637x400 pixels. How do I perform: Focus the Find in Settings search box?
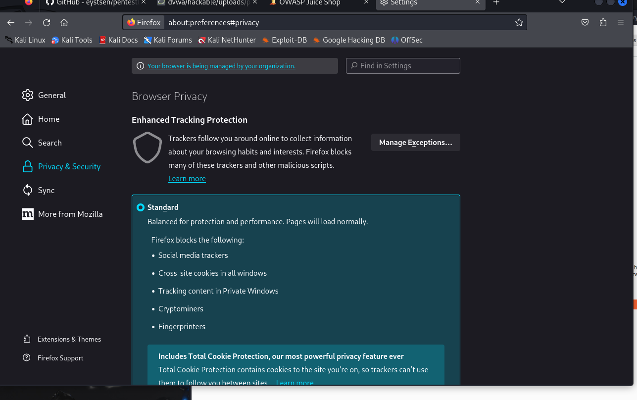pos(403,66)
